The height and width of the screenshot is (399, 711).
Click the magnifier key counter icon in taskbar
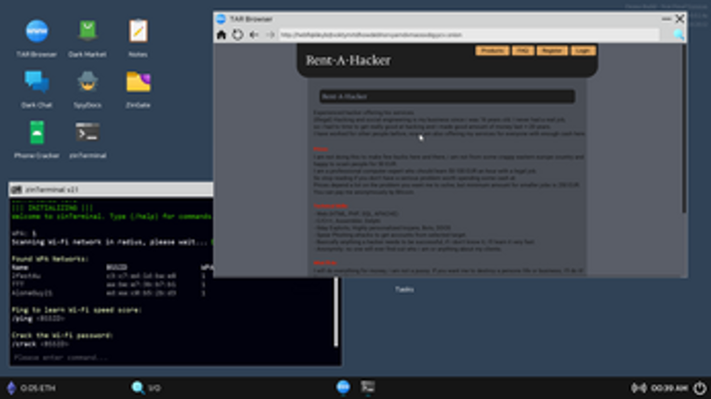pos(138,388)
